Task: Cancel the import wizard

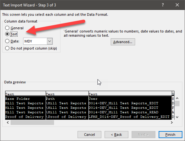Action: click(x=89, y=135)
